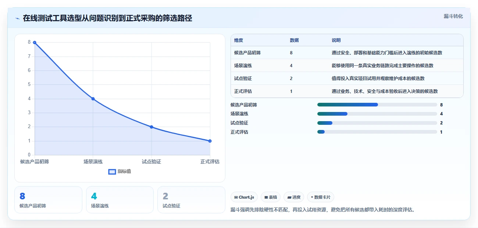478x228 pixels.
Task: Click the 指标值 legend label
Action: 124,171
